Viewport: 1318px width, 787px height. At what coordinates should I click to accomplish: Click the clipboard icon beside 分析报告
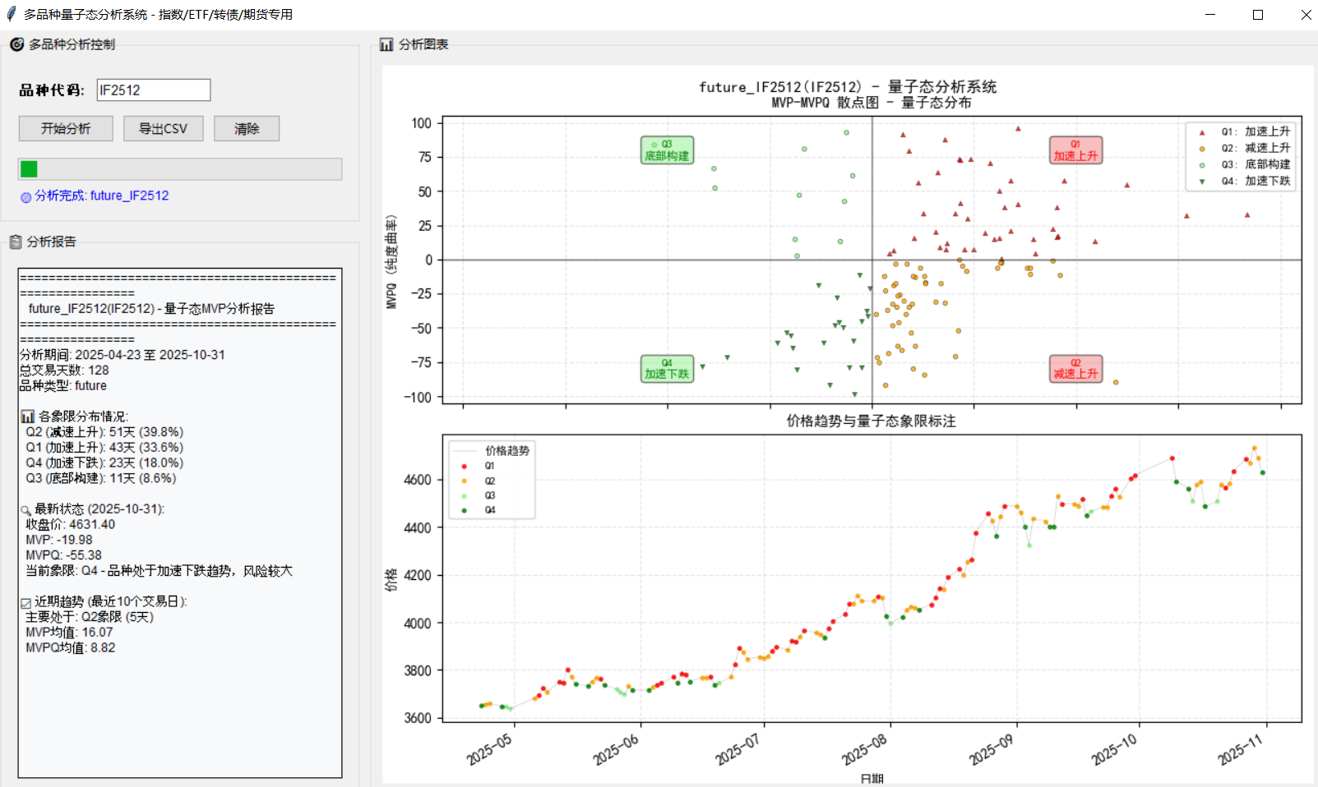pyautogui.click(x=15, y=242)
